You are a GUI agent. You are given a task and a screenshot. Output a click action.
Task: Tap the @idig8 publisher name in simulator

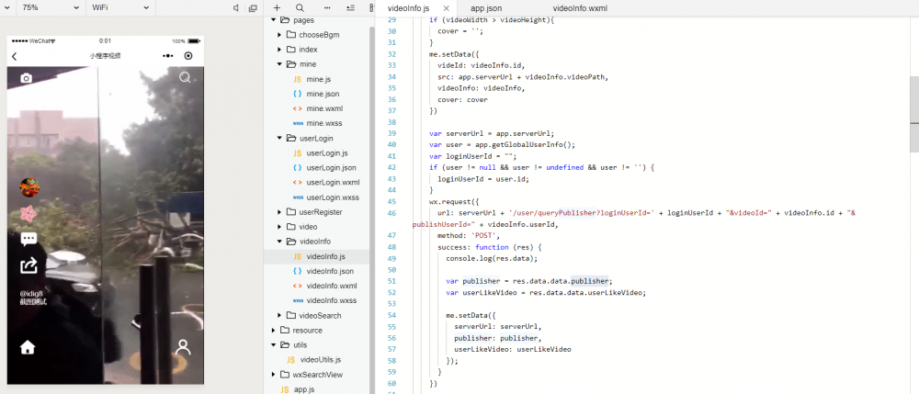[31, 293]
